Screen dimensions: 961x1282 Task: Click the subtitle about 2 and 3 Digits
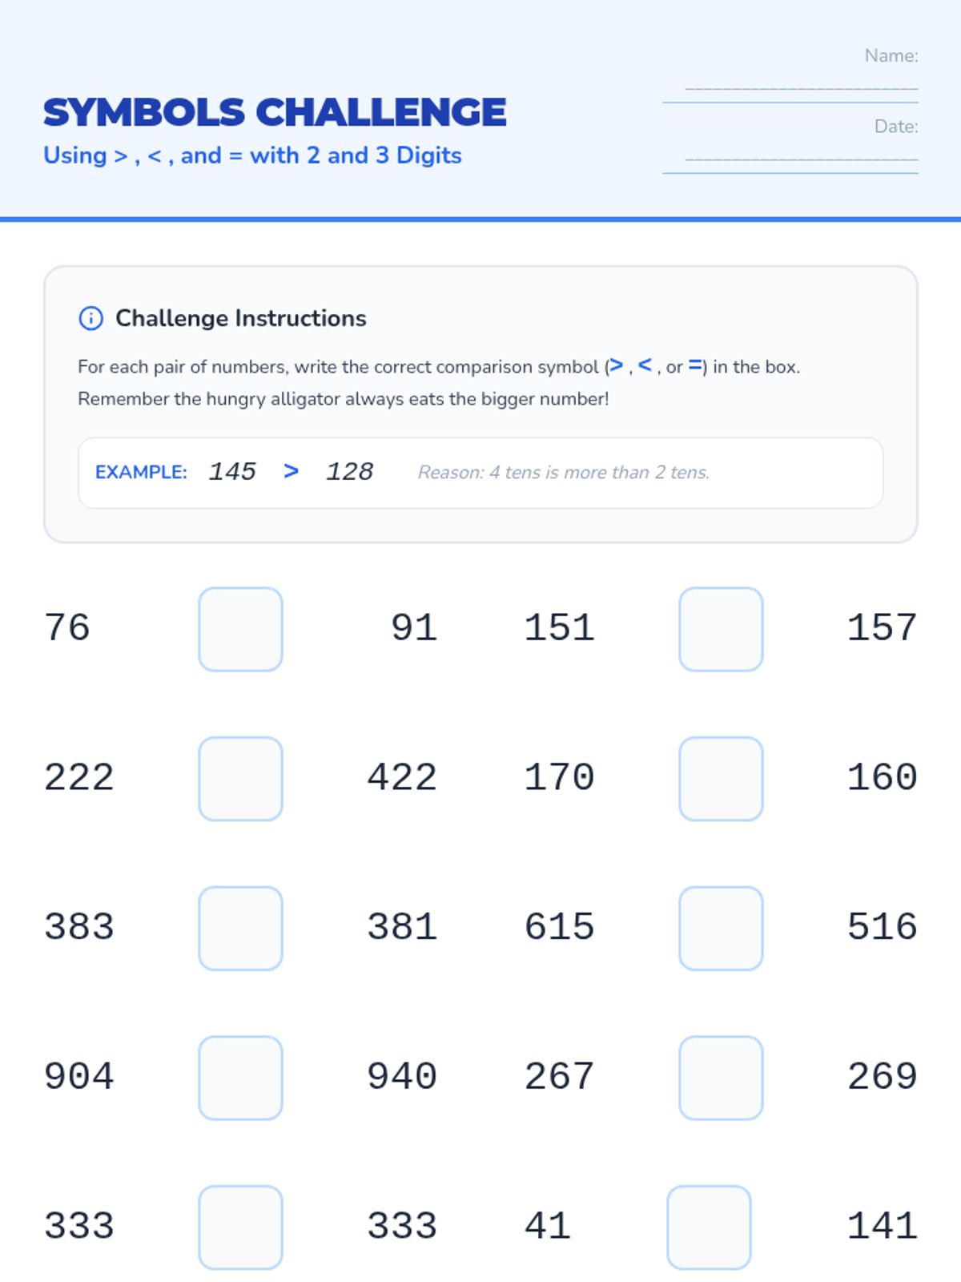pyautogui.click(x=252, y=155)
